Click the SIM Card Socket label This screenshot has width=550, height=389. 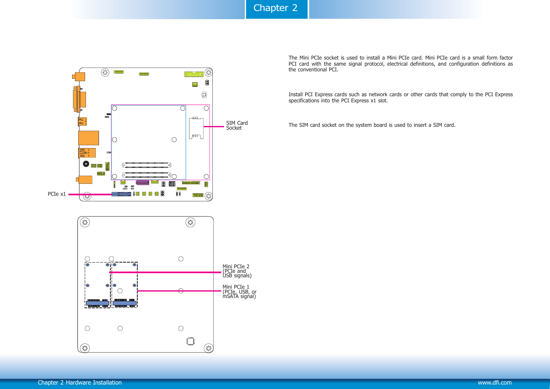pos(237,126)
